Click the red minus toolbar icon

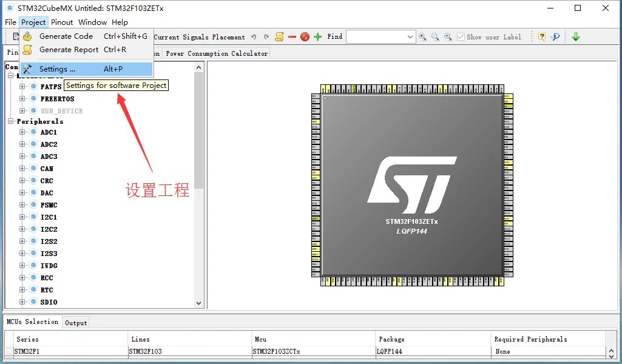pyautogui.click(x=292, y=37)
